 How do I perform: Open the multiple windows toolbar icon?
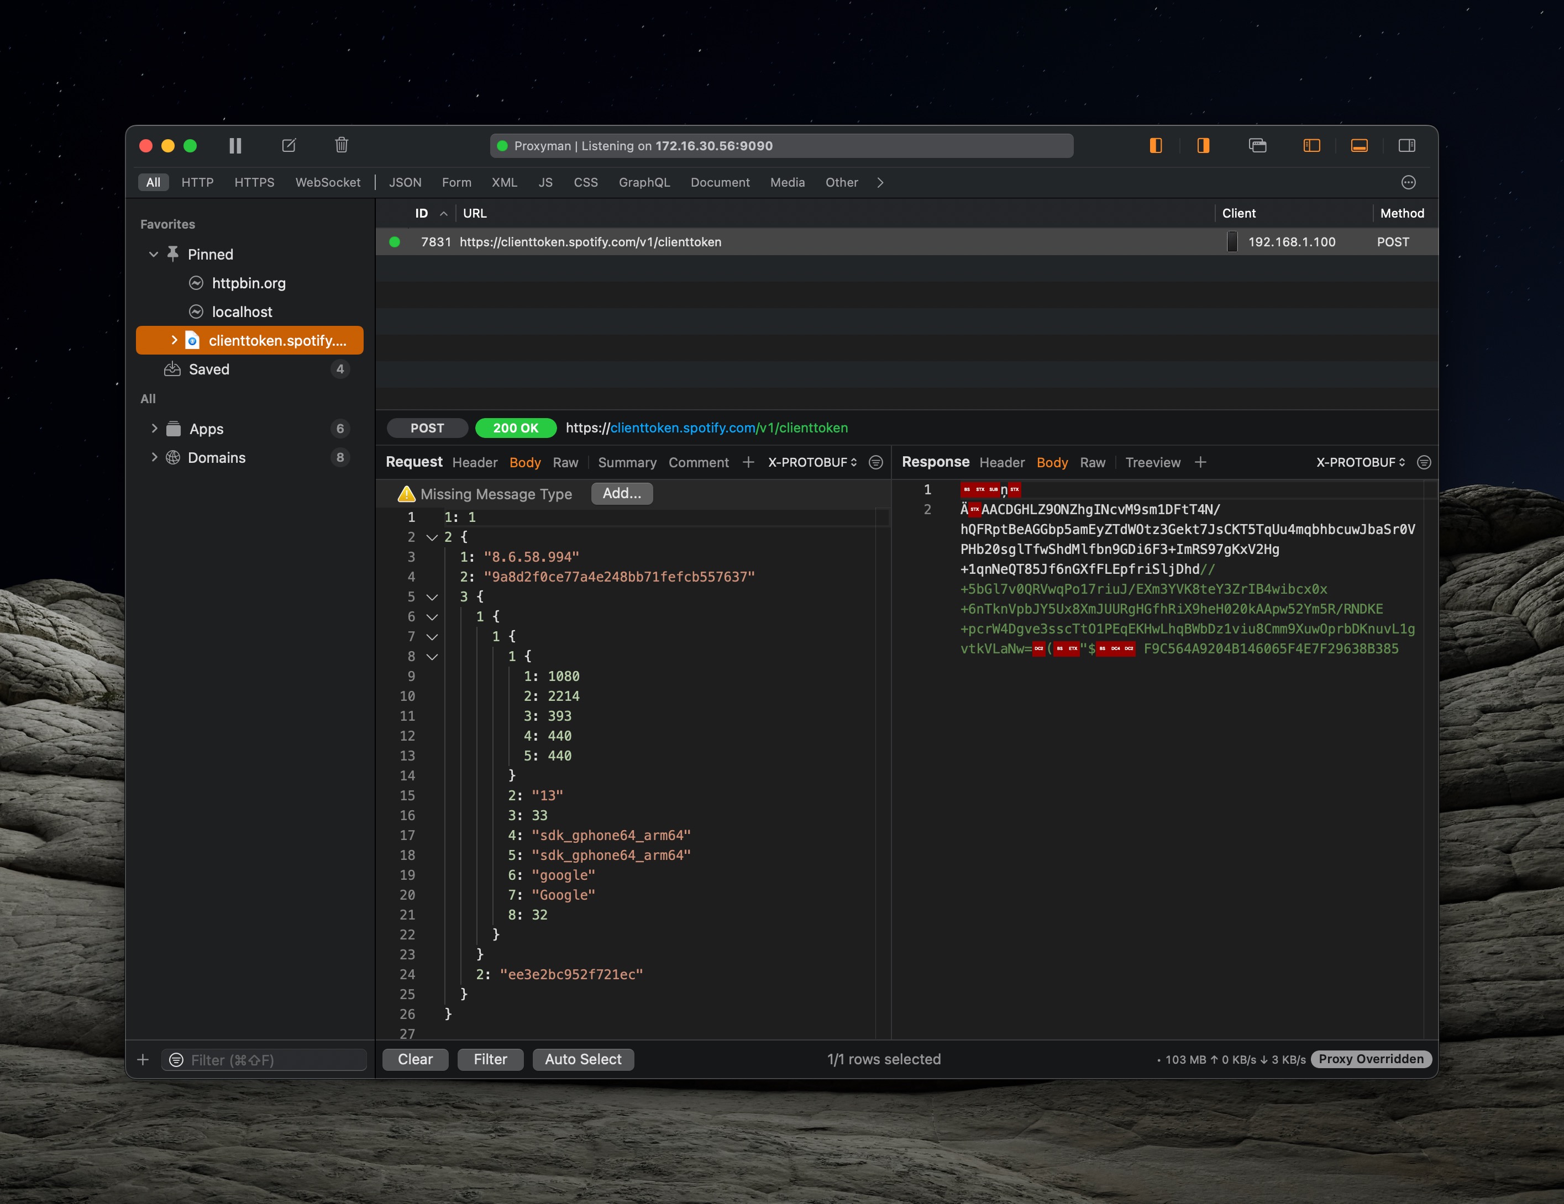pyautogui.click(x=1257, y=145)
